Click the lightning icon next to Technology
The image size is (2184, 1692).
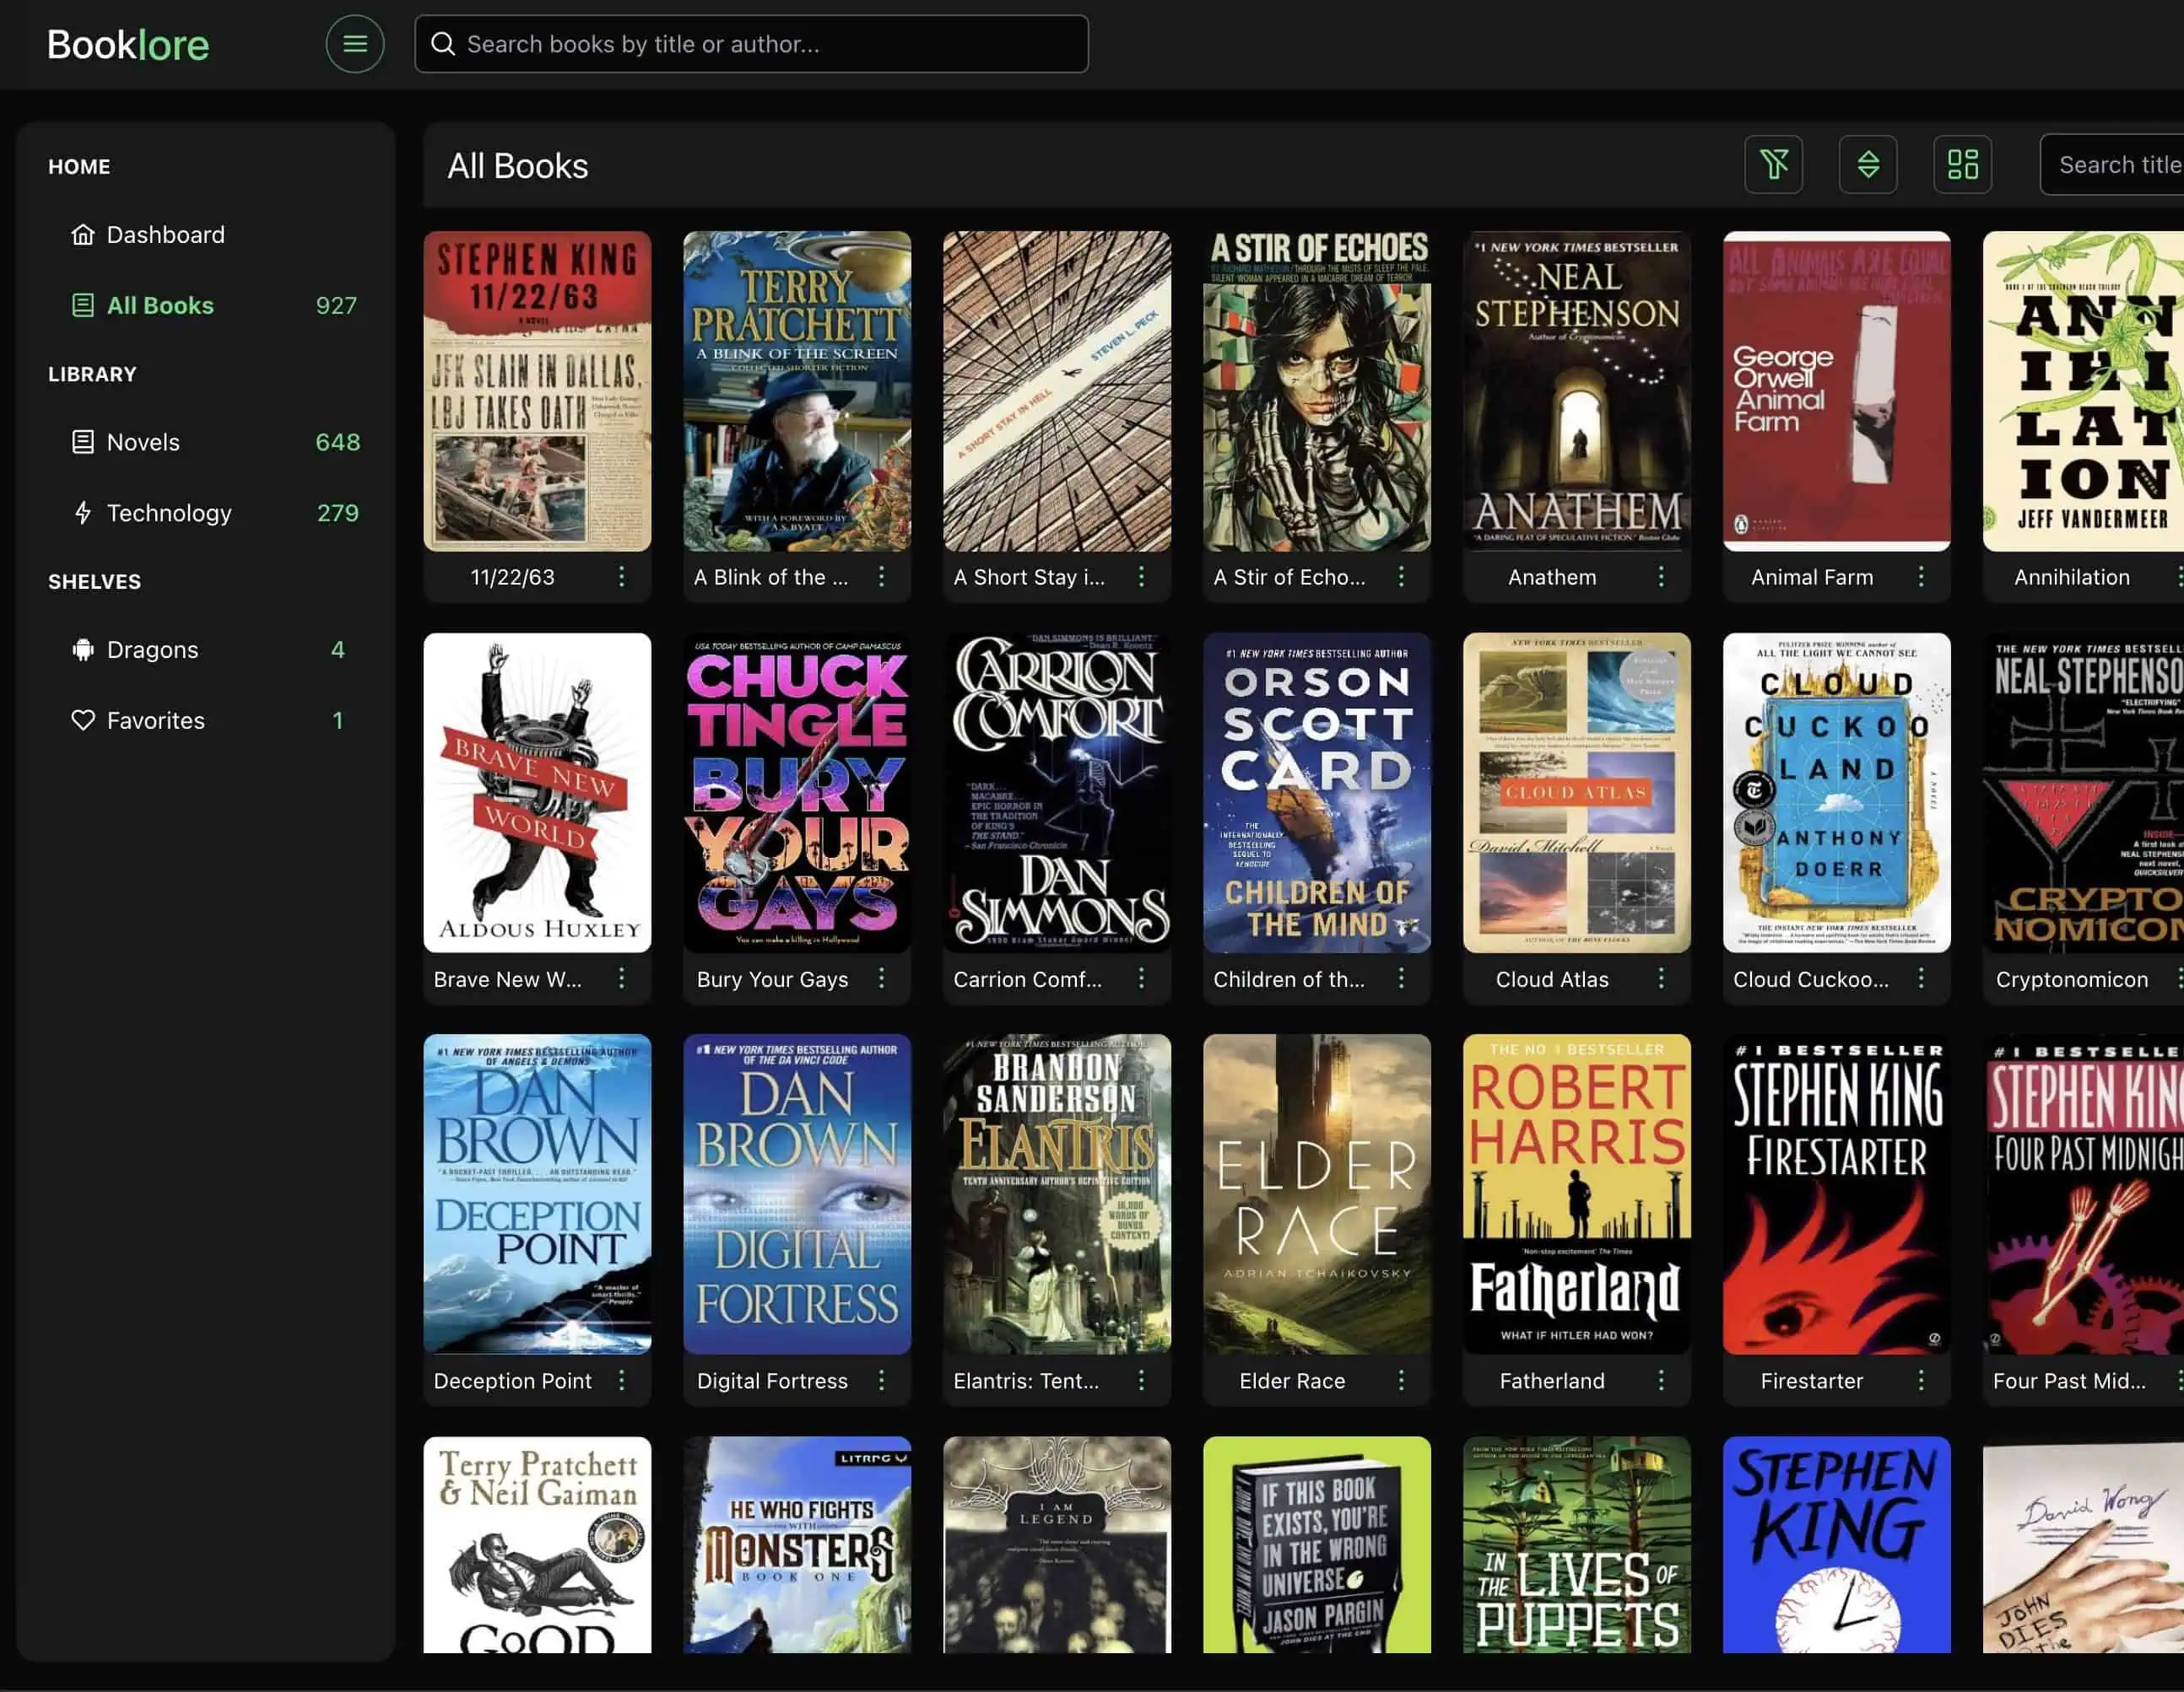pos(84,513)
